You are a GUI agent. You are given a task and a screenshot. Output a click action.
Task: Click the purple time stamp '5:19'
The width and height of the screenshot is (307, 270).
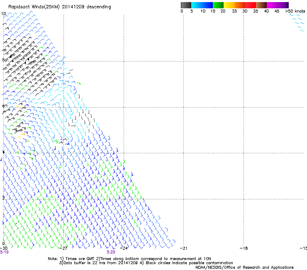[4, 252]
